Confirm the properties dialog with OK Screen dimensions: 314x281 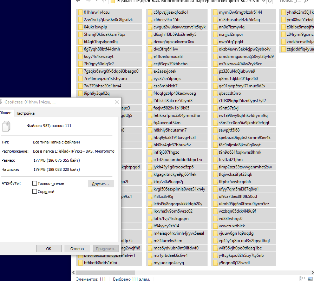click(x=49, y=249)
